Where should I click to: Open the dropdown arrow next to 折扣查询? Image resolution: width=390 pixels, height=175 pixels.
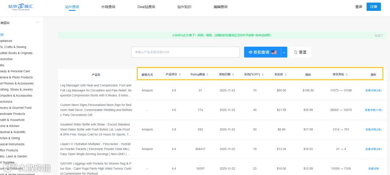pyautogui.click(x=284, y=52)
